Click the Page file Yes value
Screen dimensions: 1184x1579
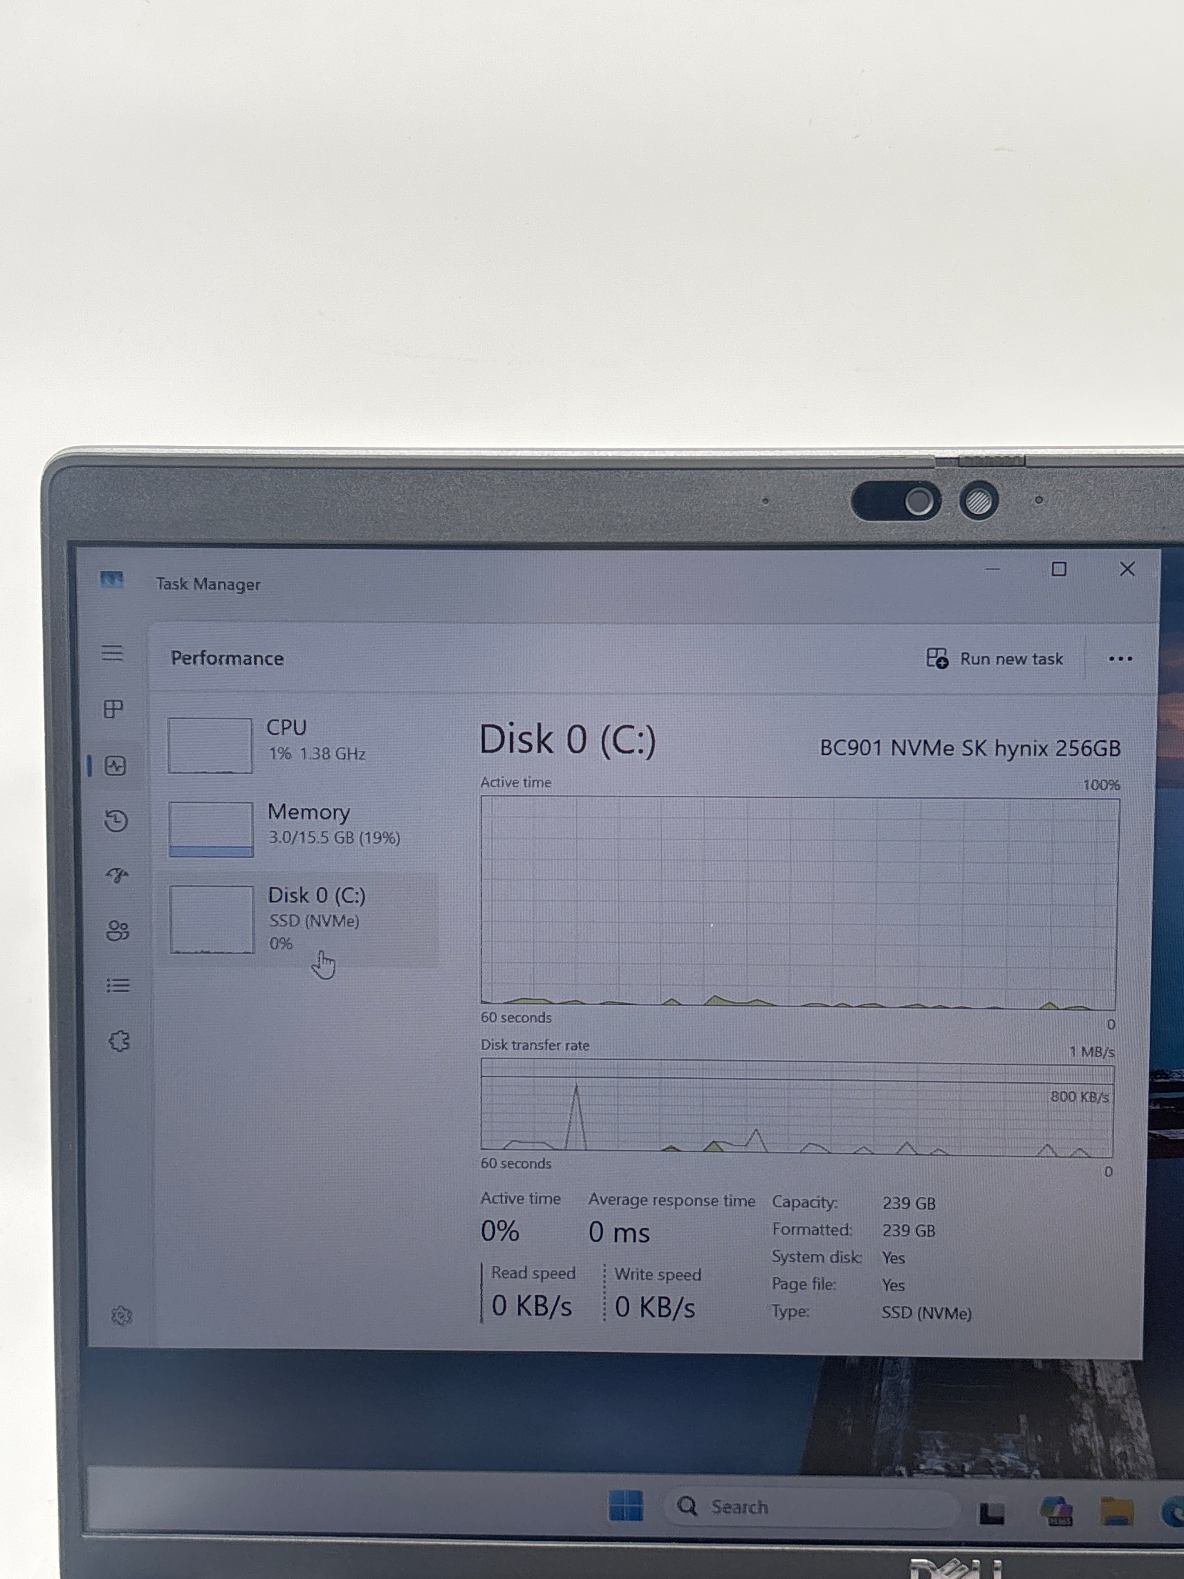click(893, 1285)
